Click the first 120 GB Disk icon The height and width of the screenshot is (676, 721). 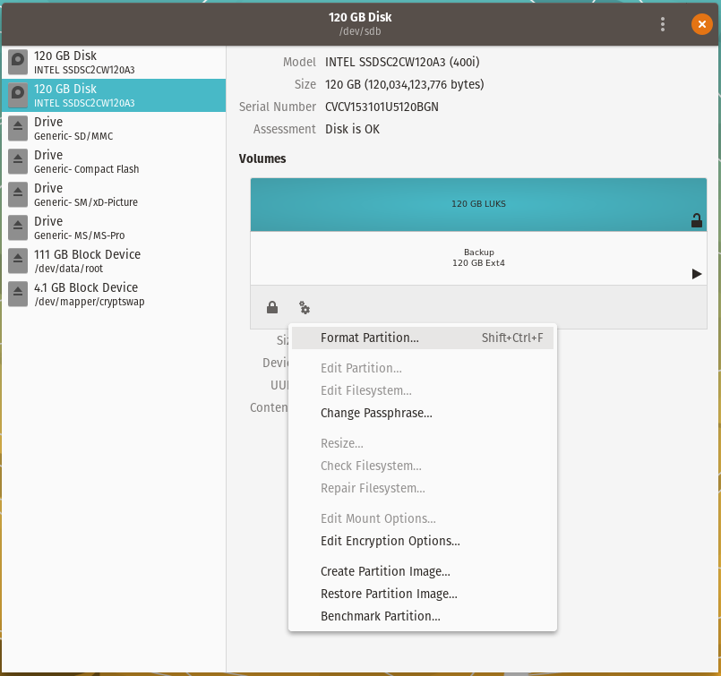coord(18,62)
